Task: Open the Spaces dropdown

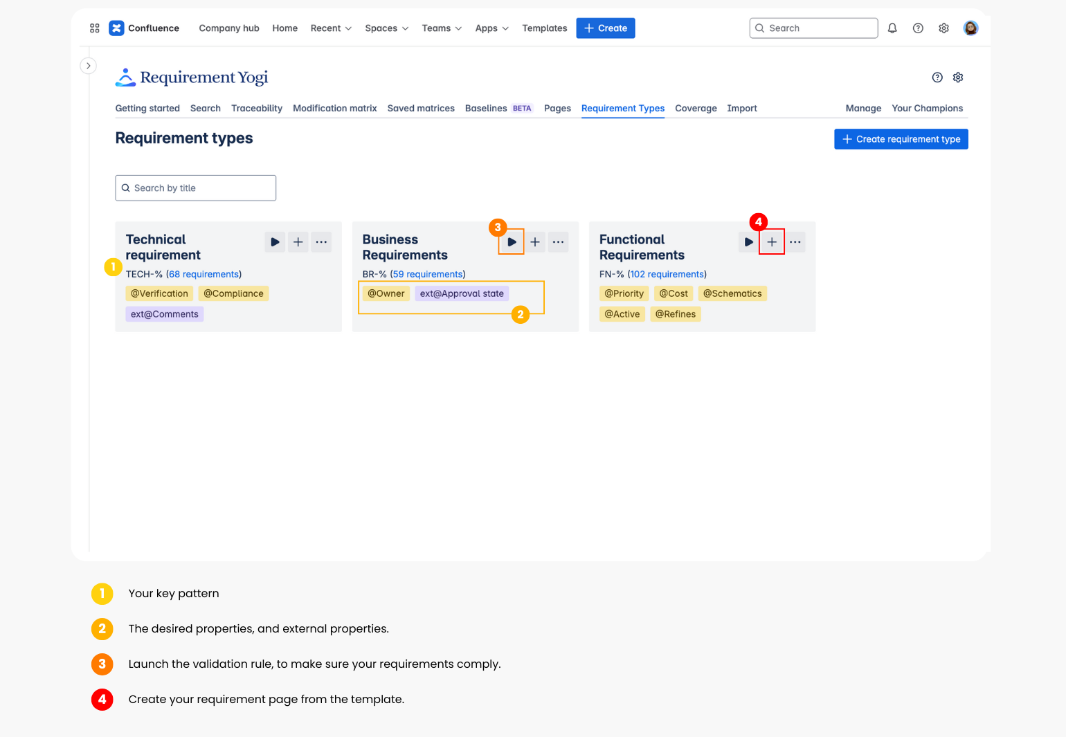Action: pos(386,28)
